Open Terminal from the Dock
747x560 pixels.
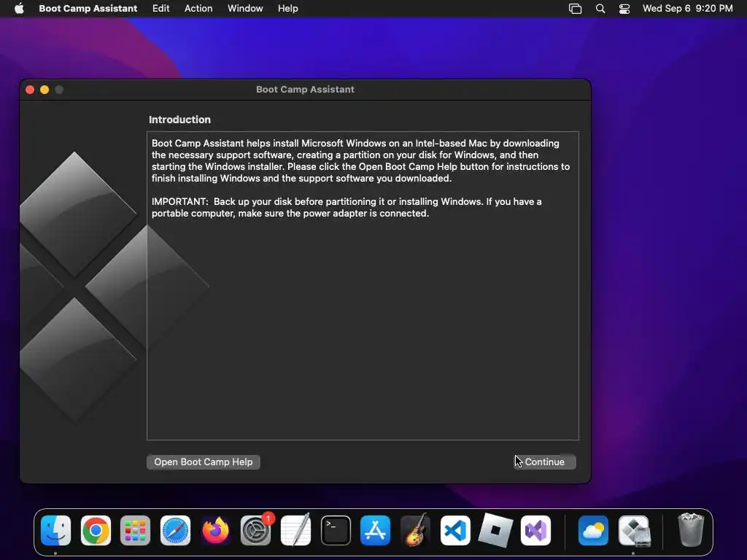tap(336, 531)
